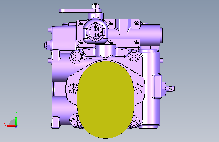
Task: Select the rounded rectangular pad beside the right cylinder
Action: 157,86
